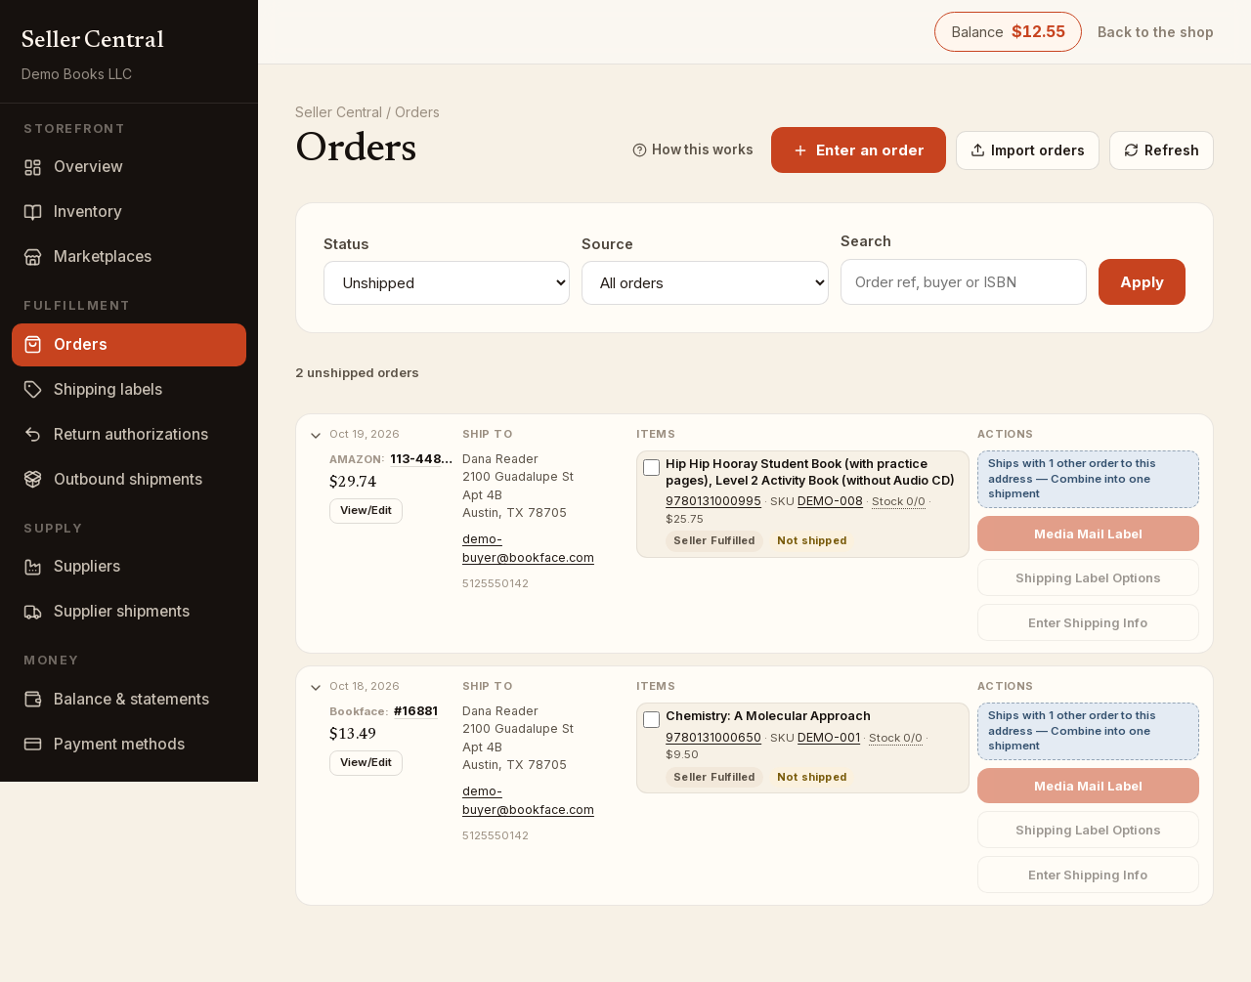Click the Balance $12.55 pill
The image size is (1251, 982).
pos(1008,32)
